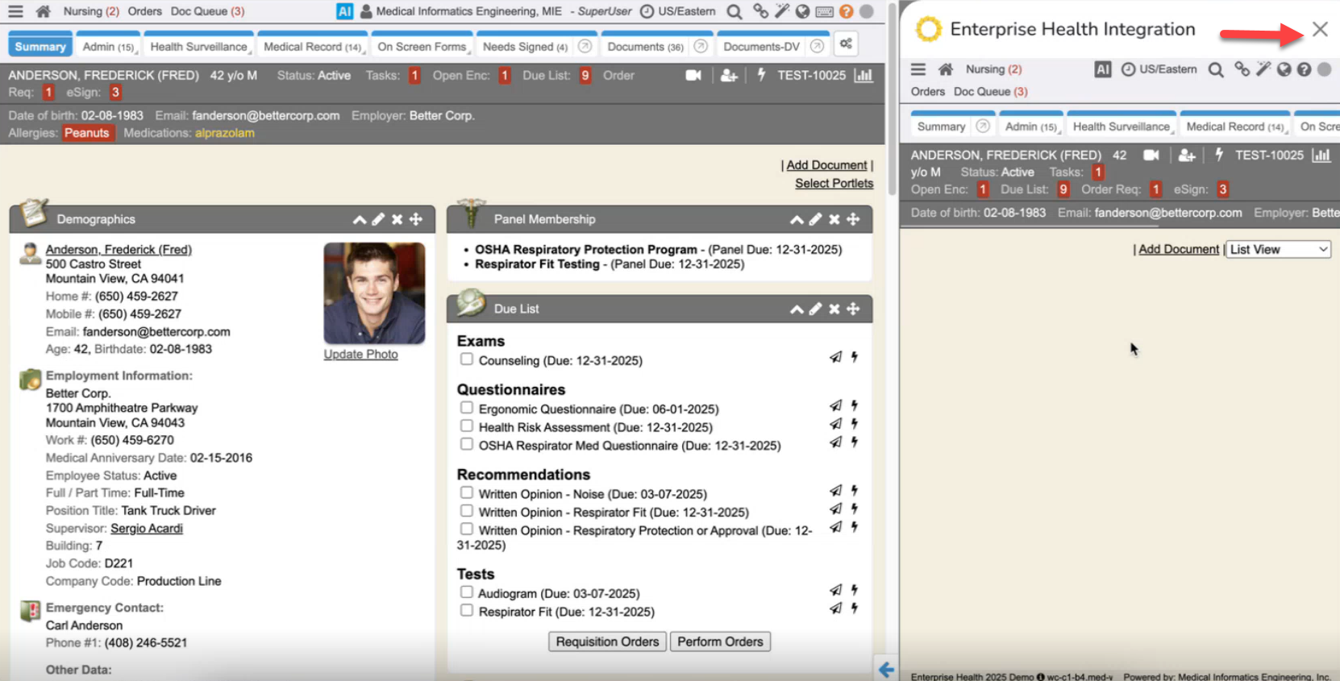This screenshot has width=1340, height=681.
Task: Open the On Screen Forms tab
Action: [x=422, y=47]
